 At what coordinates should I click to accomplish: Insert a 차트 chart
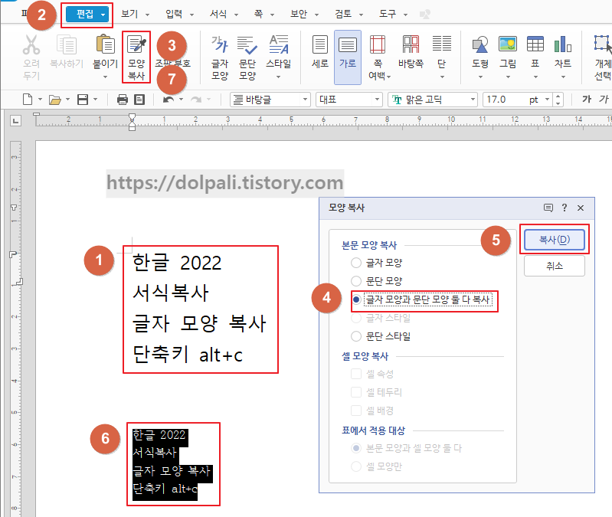tap(563, 44)
